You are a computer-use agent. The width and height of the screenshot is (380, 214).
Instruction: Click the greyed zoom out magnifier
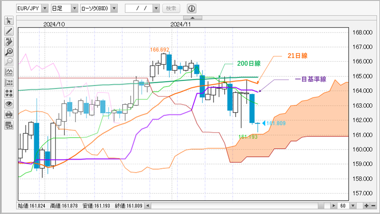pos(9,62)
